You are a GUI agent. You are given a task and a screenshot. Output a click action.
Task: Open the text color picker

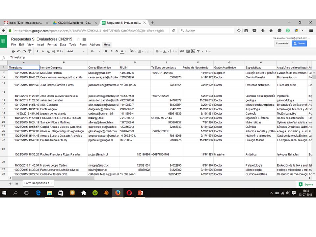(x=123, y=51)
